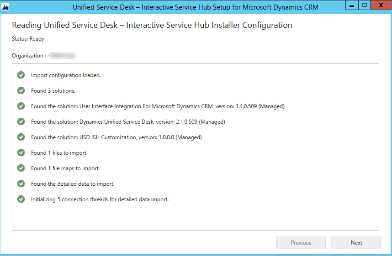
Task: Click checkmark beside Found 1 file maps
Action: (x=21, y=168)
